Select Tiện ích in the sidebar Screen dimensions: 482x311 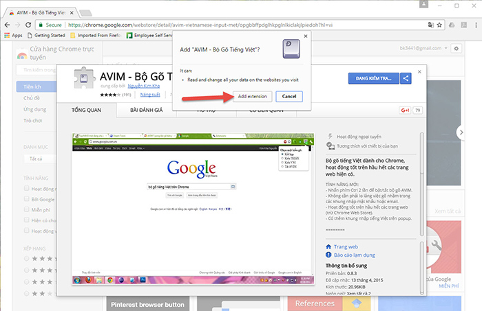[36, 87]
